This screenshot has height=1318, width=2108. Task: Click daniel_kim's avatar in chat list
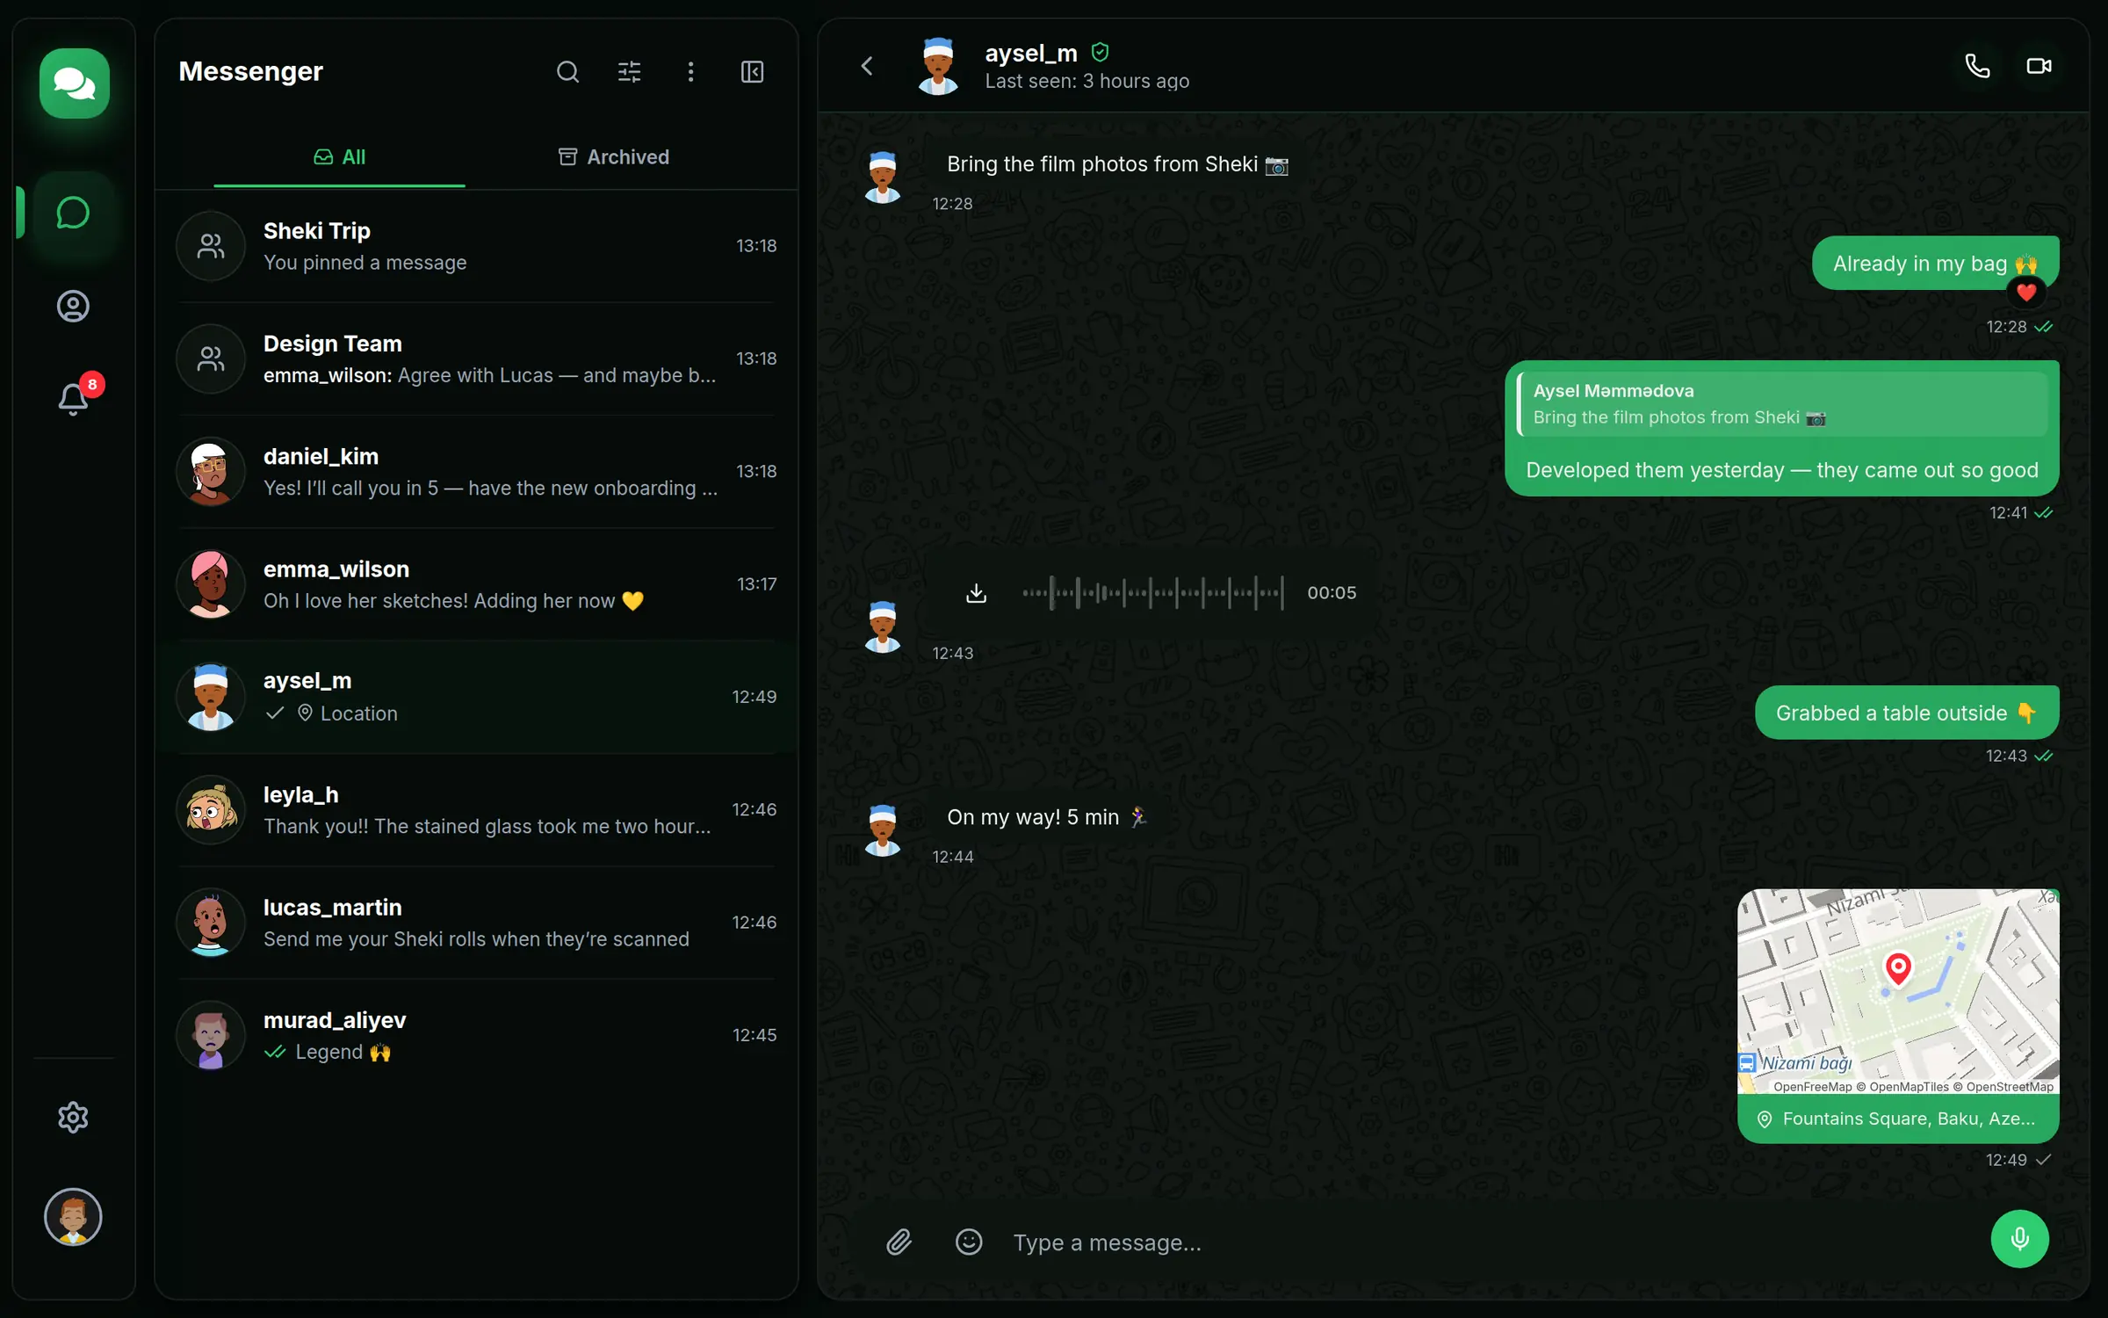tap(210, 471)
